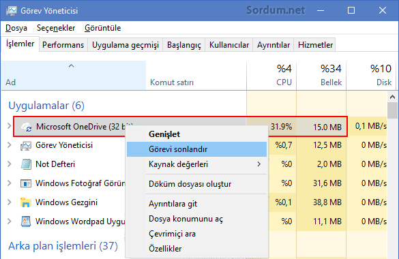
Task: Click the vertical scrollbar thumb
Action: pyautogui.click(x=392, y=110)
